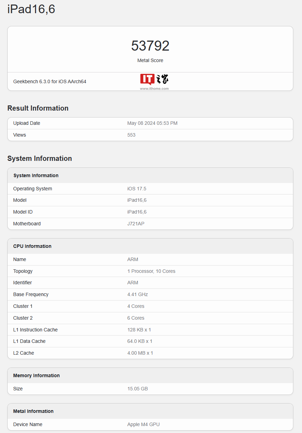The height and width of the screenshot is (433, 302).
Task: Select the L1 Instruction Cache label
Action: [35, 330]
